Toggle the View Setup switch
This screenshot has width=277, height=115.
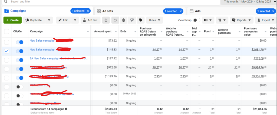tap(197, 20)
